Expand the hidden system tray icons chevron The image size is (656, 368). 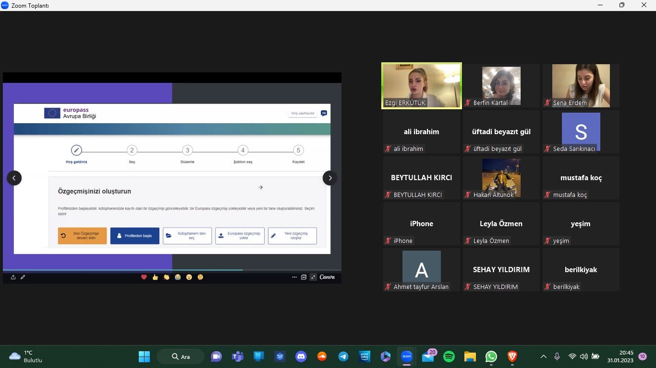click(x=544, y=356)
